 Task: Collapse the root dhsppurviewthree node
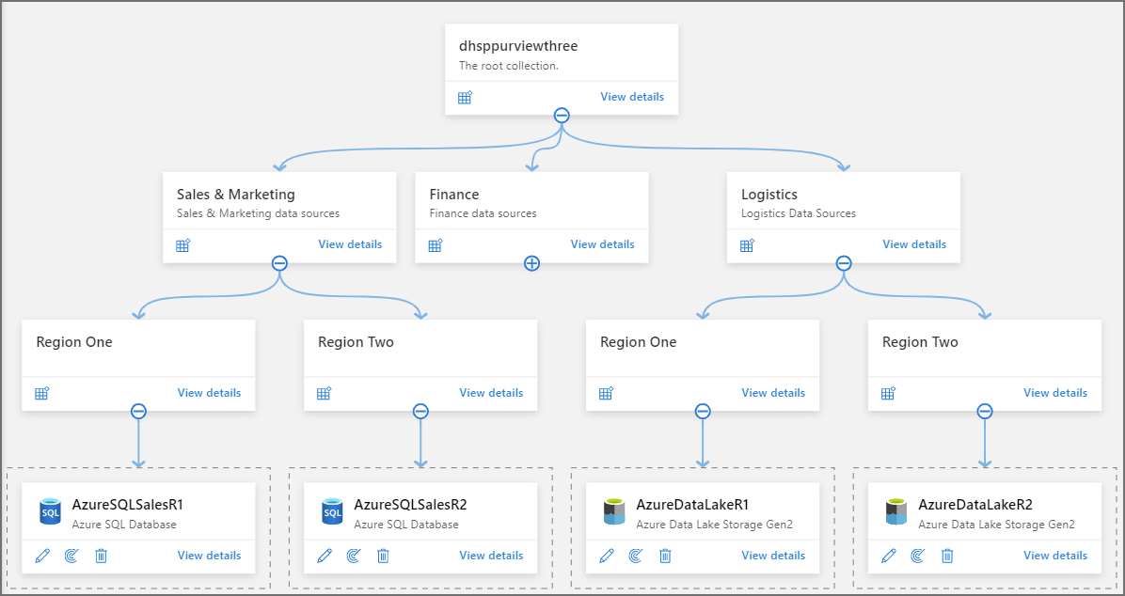click(x=562, y=115)
